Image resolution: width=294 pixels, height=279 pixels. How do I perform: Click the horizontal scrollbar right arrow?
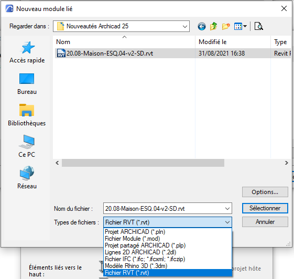[x=286, y=163]
